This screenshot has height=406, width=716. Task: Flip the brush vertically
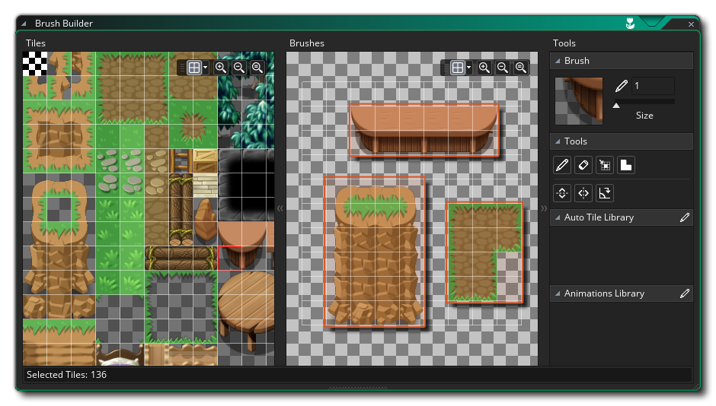[x=561, y=193]
